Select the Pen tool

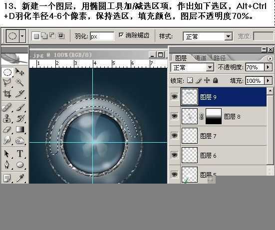coord(6,165)
